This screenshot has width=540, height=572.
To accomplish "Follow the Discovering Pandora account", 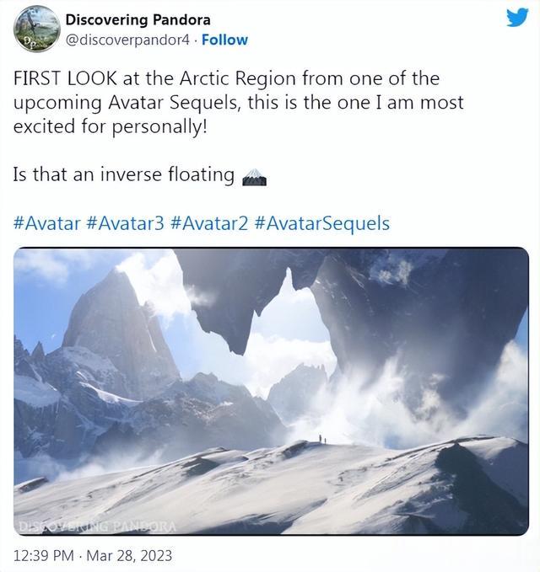I will (x=224, y=40).
